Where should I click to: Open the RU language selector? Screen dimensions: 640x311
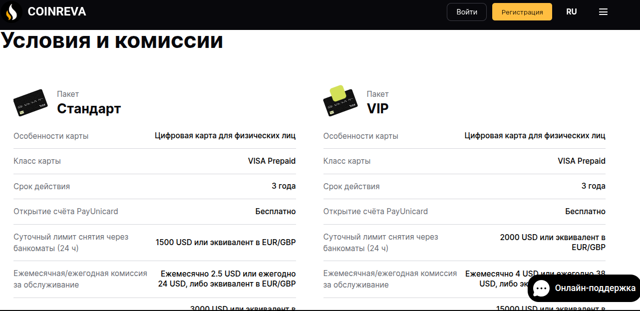[571, 11]
